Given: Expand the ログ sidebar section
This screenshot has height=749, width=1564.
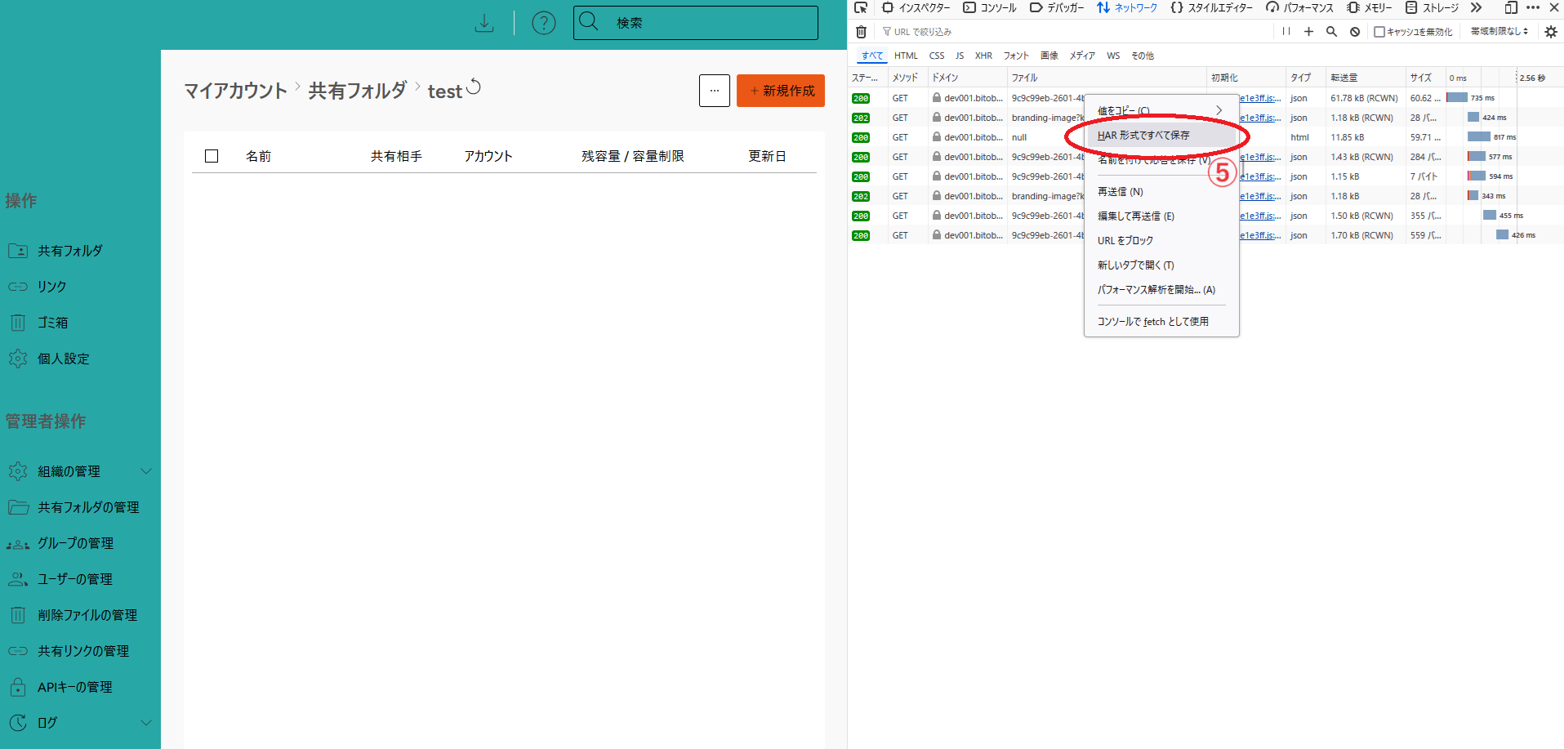Looking at the screenshot, I should (x=146, y=723).
